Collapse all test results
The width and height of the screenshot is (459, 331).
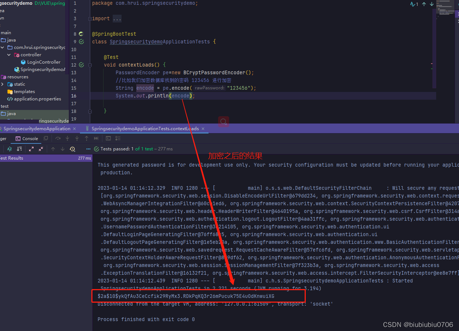click(41, 149)
